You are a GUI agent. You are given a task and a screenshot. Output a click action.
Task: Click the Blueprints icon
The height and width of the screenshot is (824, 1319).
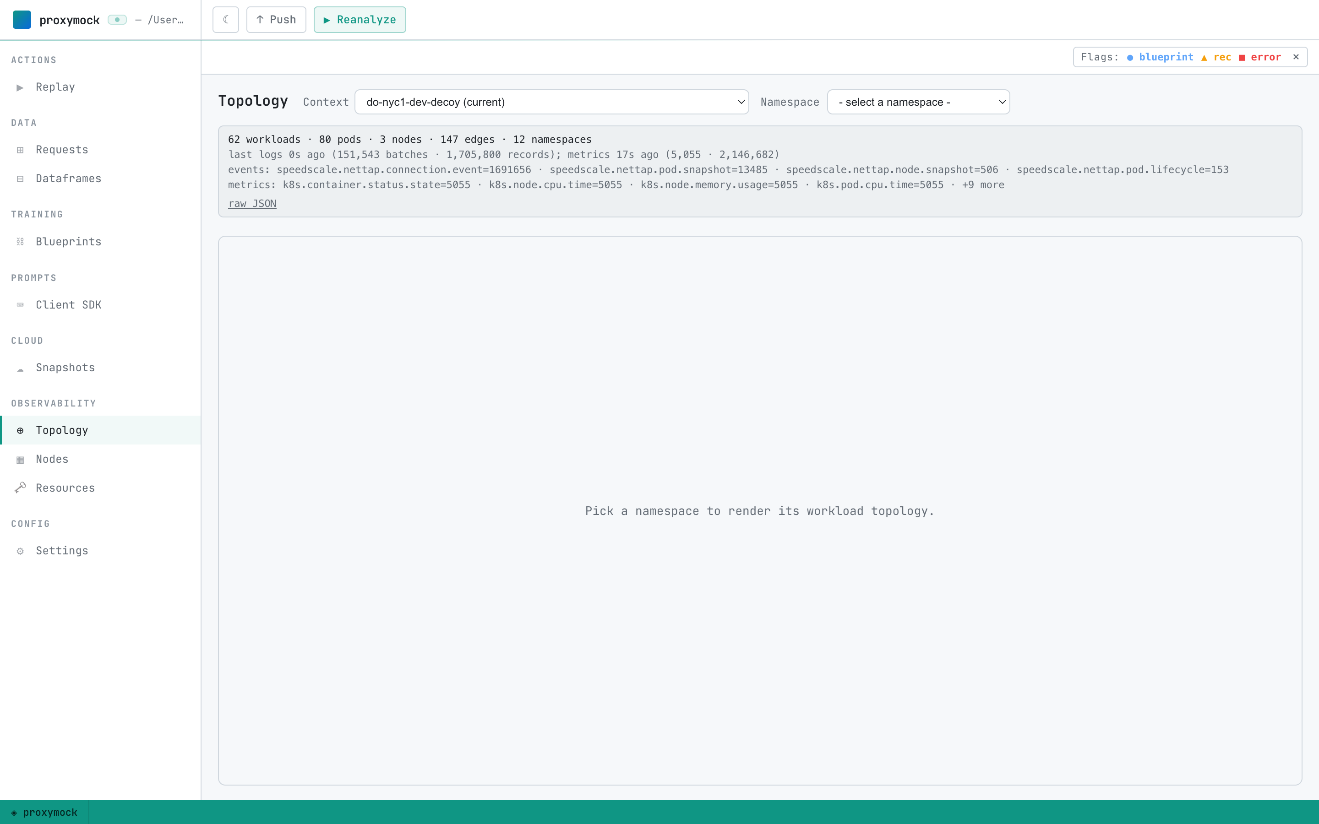pyautogui.click(x=20, y=241)
